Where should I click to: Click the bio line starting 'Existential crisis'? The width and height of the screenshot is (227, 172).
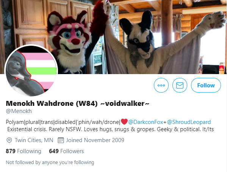(x=110, y=129)
